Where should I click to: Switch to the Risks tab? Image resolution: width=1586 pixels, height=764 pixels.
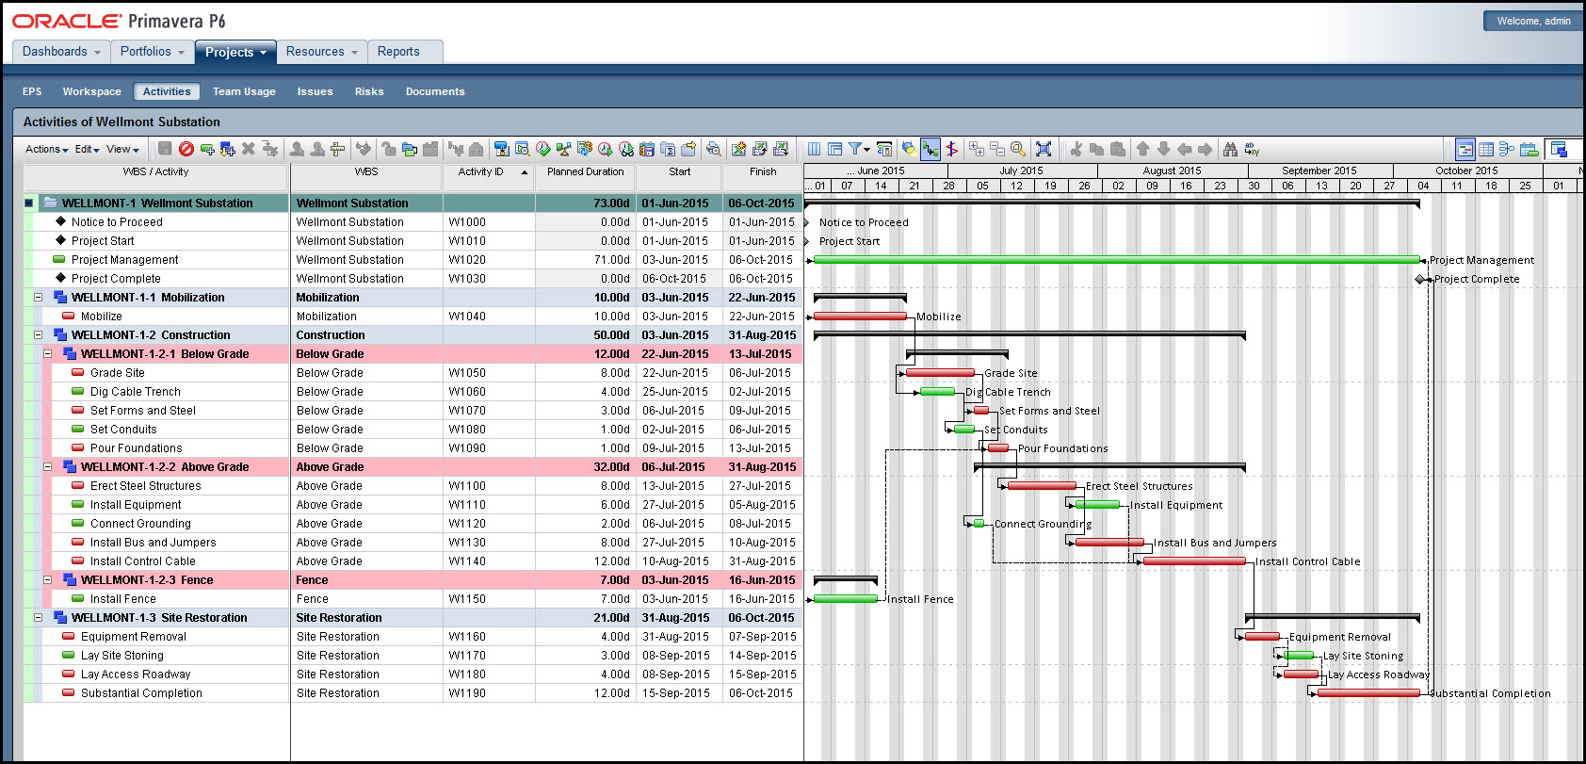tap(369, 91)
